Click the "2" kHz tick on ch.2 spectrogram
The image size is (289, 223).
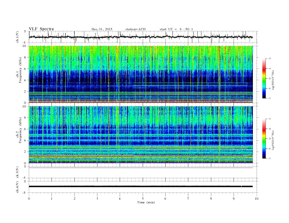pyautogui.click(x=26, y=152)
